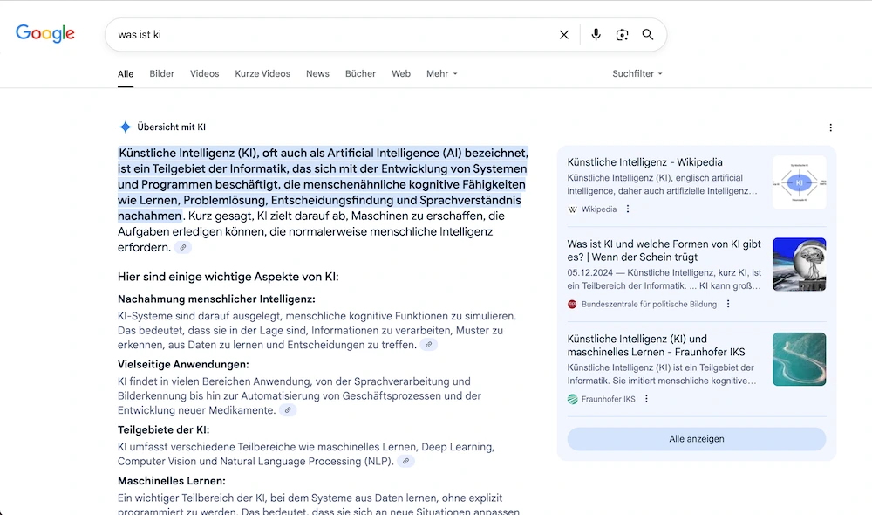This screenshot has width=872, height=515.
Task: Open the Kurze Videos tab
Action: pyautogui.click(x=262, y=73)
